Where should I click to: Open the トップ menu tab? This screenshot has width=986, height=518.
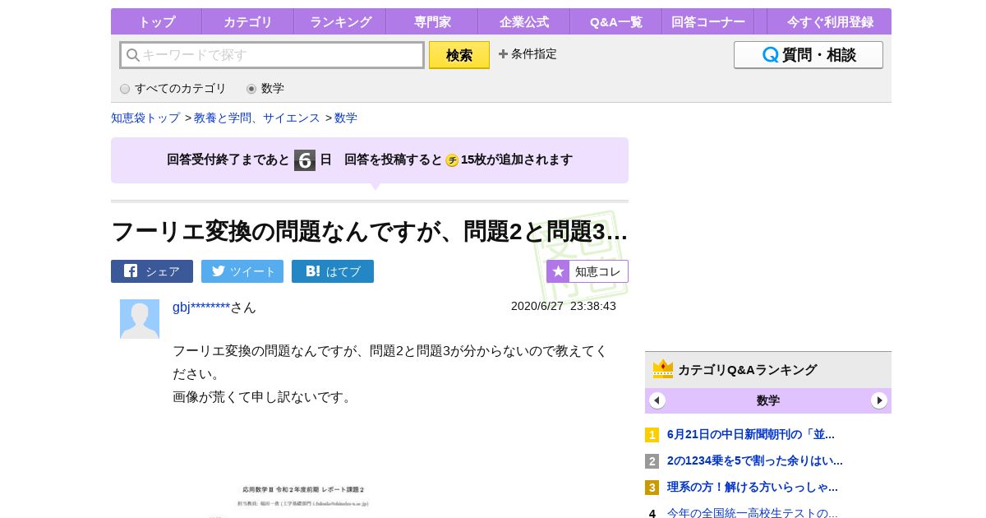click(156, 21)
